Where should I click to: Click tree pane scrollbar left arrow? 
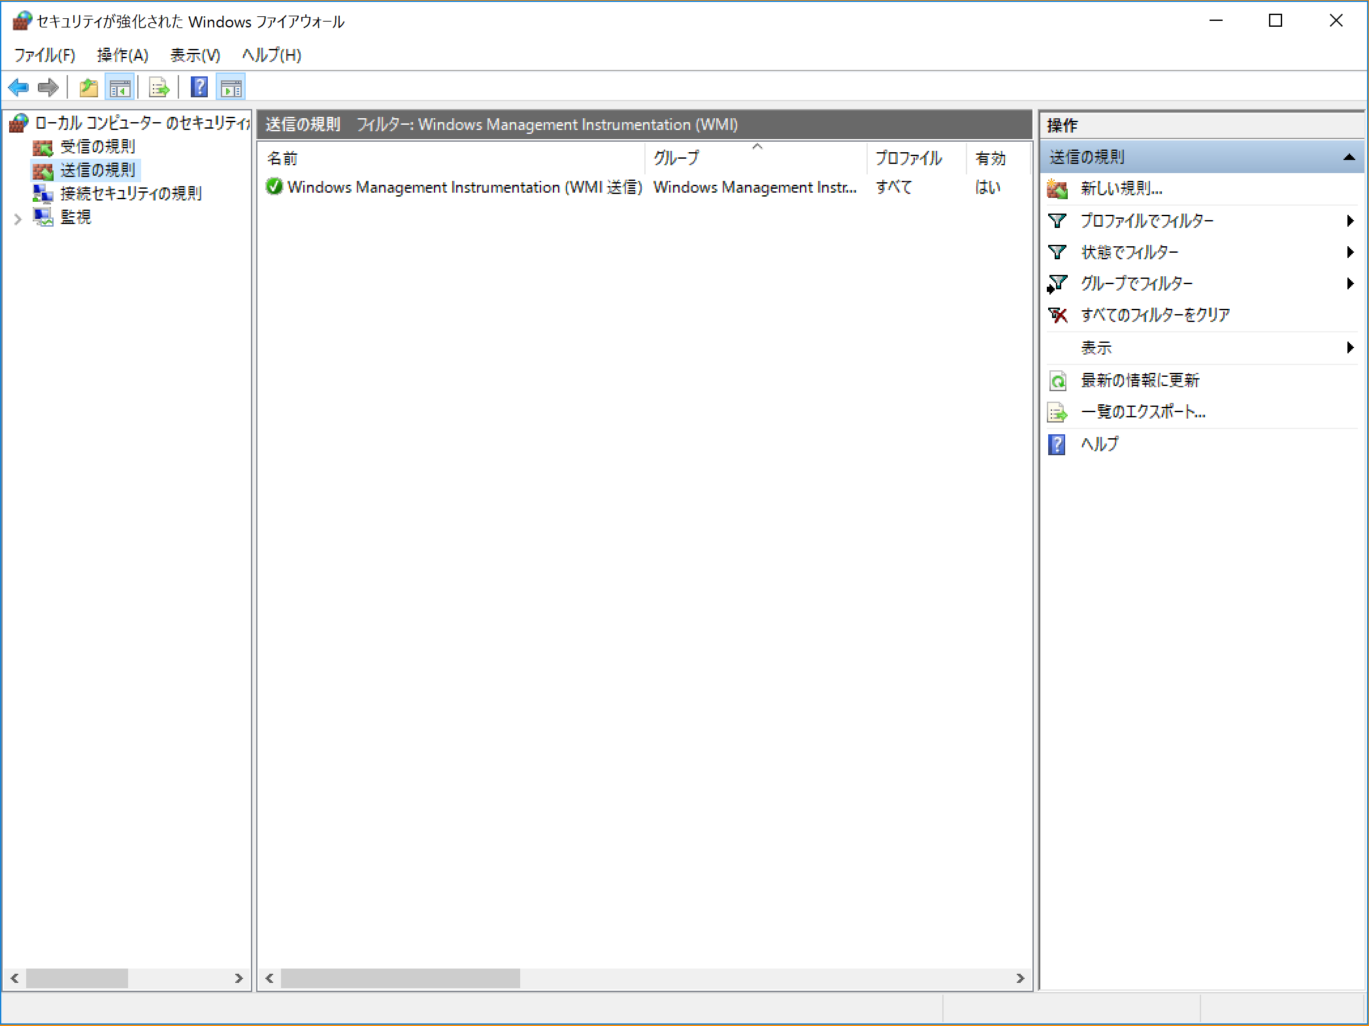[x=14, y=978]
